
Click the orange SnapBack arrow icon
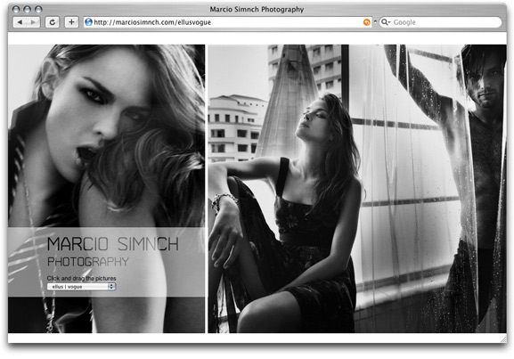366,22
